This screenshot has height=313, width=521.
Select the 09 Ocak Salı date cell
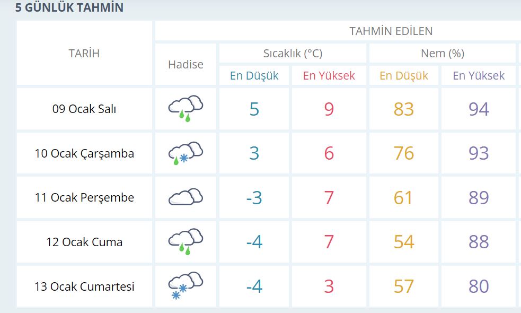84,109
